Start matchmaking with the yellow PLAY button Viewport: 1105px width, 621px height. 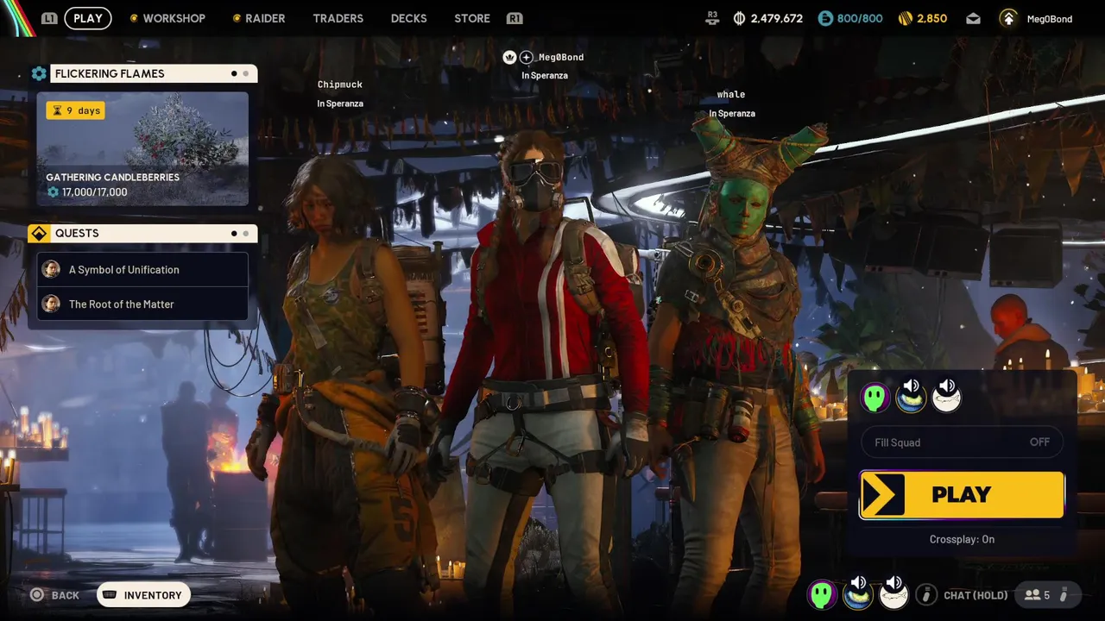point(962,495)
